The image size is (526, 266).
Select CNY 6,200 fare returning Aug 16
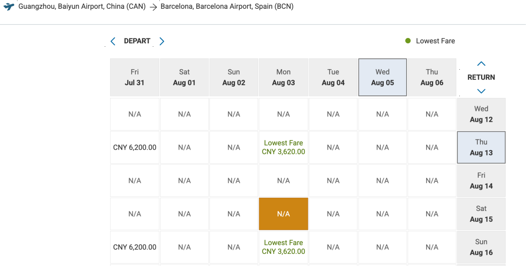coord(135,247)
